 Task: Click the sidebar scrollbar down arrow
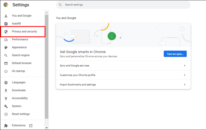point(47,128)
